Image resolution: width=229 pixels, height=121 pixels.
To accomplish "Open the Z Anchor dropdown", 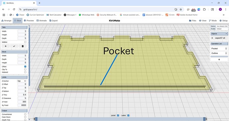I will coord(22,81).
